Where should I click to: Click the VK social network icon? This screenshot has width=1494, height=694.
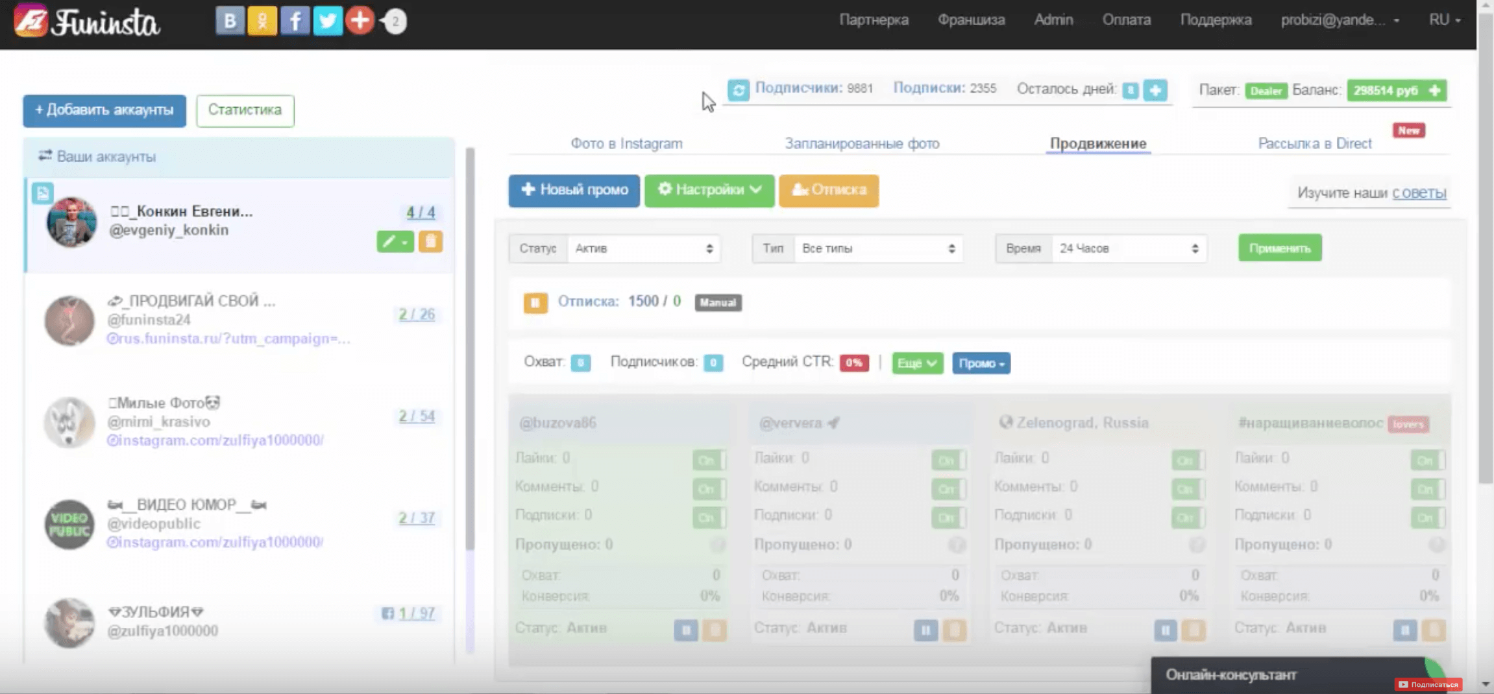pos(229,21)
